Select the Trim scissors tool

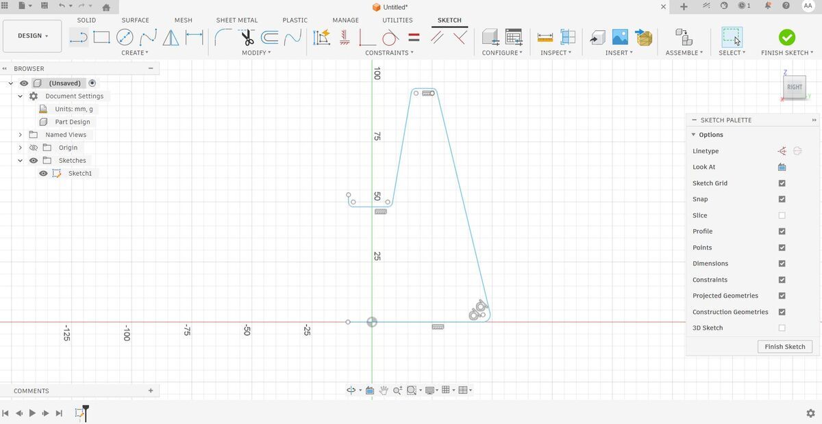tap(247, 37)
